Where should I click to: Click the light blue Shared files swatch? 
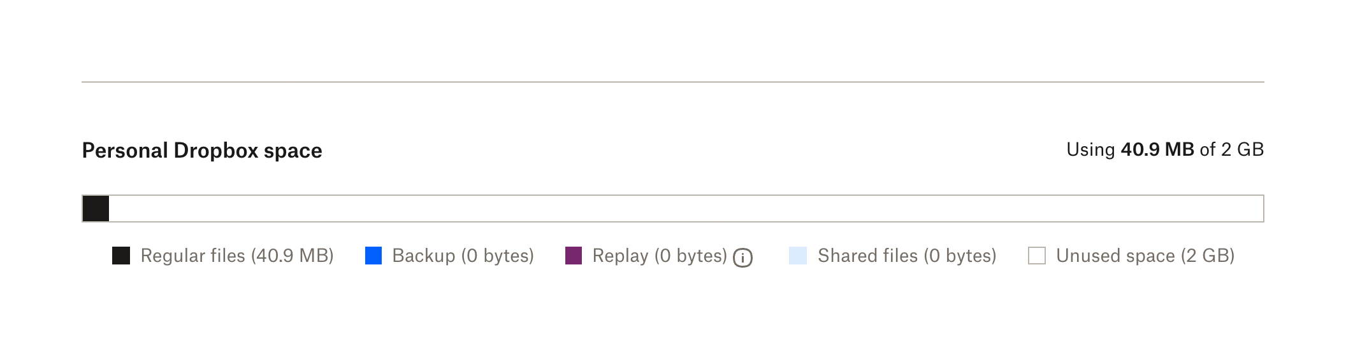pos(798,256)
